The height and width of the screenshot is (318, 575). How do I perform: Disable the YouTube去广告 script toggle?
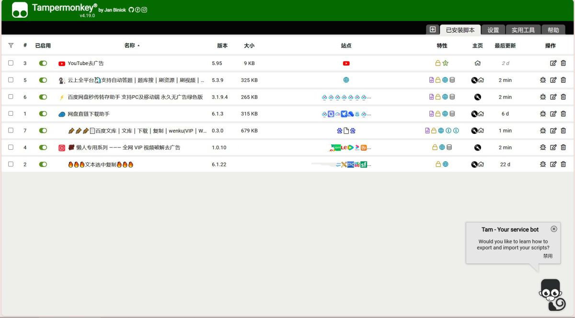[x=43, y=63]
